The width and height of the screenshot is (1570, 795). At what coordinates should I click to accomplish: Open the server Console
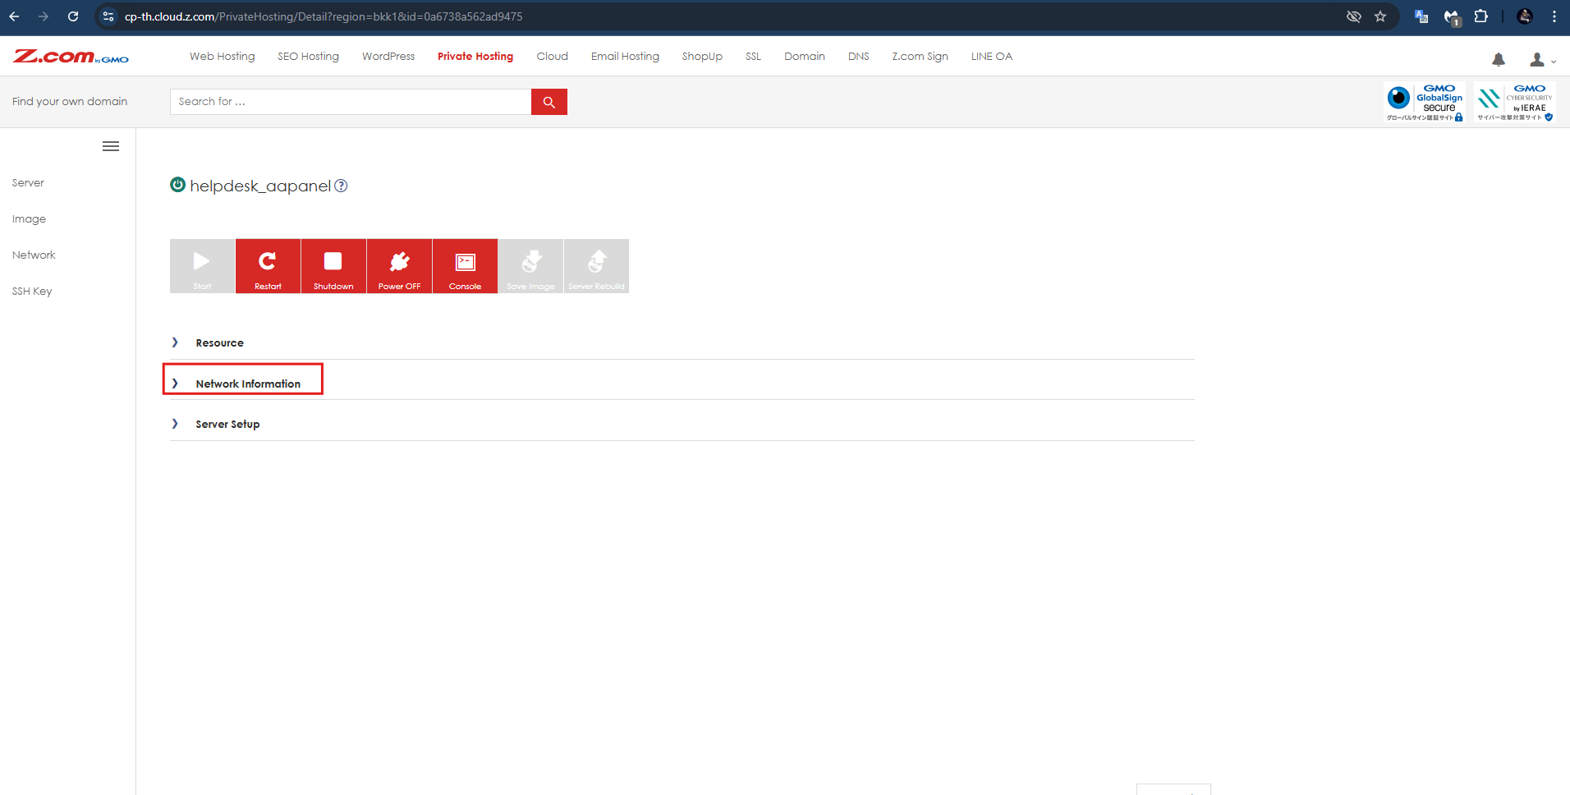[465, 266]
